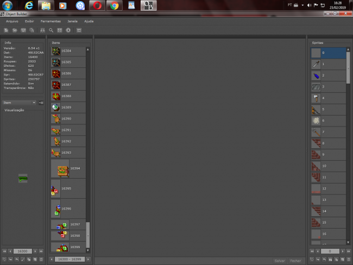The width and height of the screenshot is (353, 265).
Task: Click the Edit item pencil icon
Action: (x=23, y=260)
